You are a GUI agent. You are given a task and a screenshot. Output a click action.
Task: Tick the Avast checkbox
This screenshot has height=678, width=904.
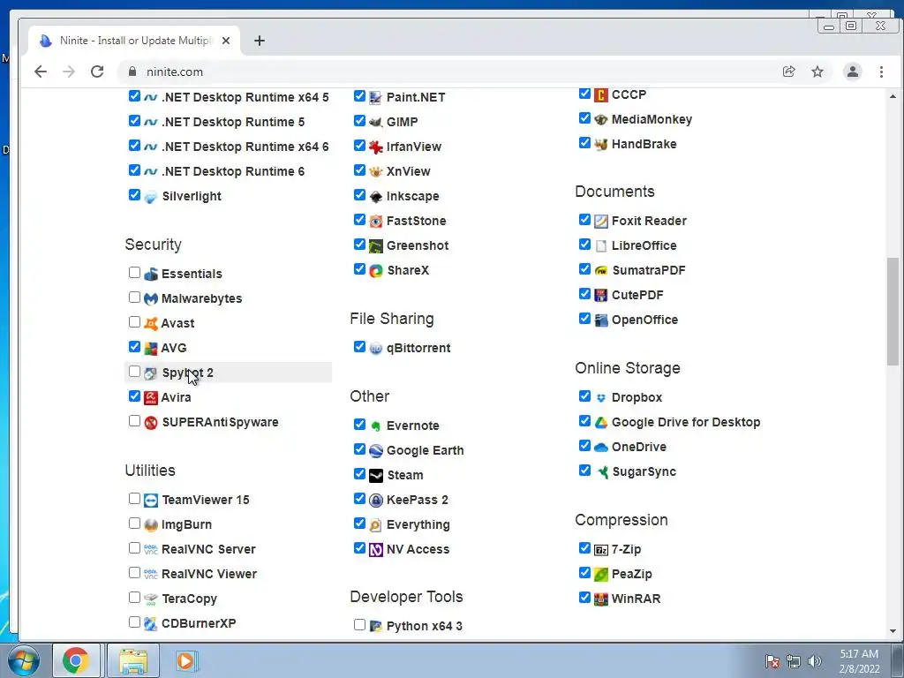pyautogui.click(x=134, y=321)
